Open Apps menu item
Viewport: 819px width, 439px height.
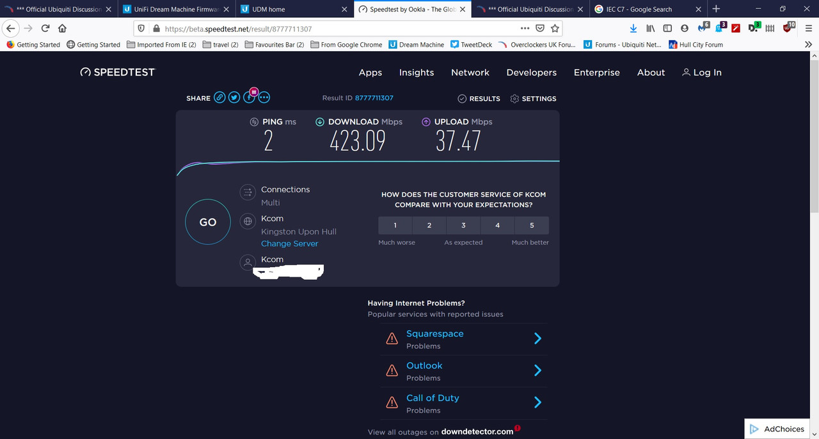(x=370, y=72)
